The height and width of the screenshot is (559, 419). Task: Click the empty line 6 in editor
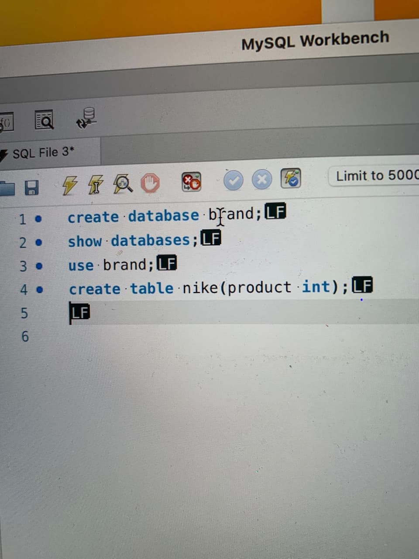click(175, 336)
